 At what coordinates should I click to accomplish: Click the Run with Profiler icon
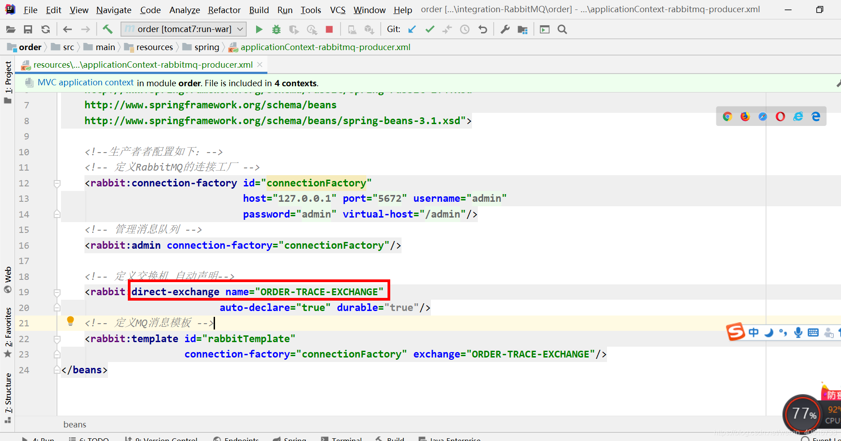click(312, 29)
